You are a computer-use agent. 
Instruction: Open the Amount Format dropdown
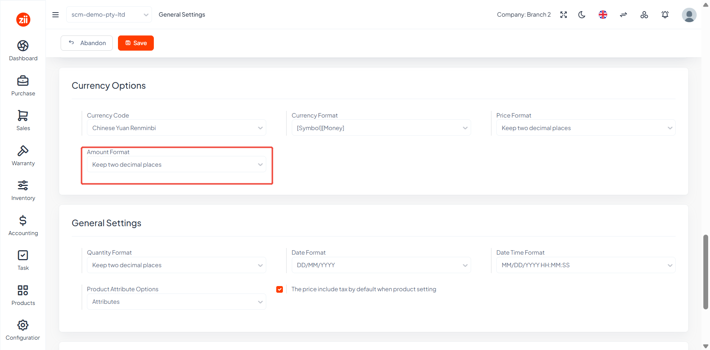pos(176,164)
